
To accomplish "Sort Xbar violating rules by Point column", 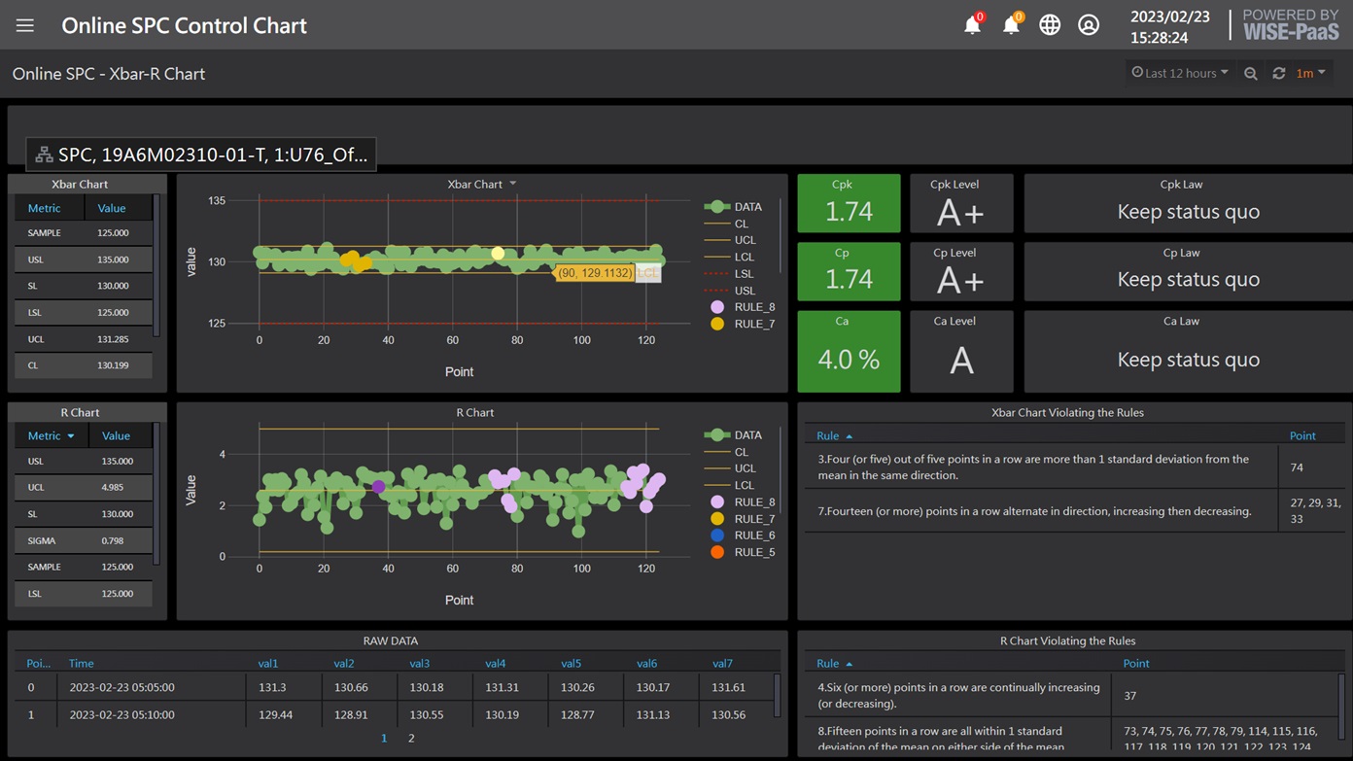I will (x=1302, y=435).
